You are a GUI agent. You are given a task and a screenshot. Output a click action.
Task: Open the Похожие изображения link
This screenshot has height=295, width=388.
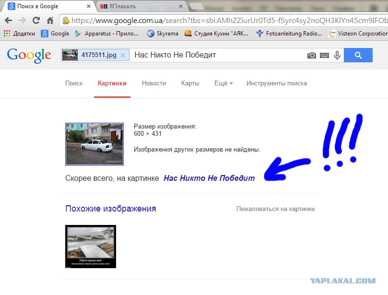(x=111, y=209)
